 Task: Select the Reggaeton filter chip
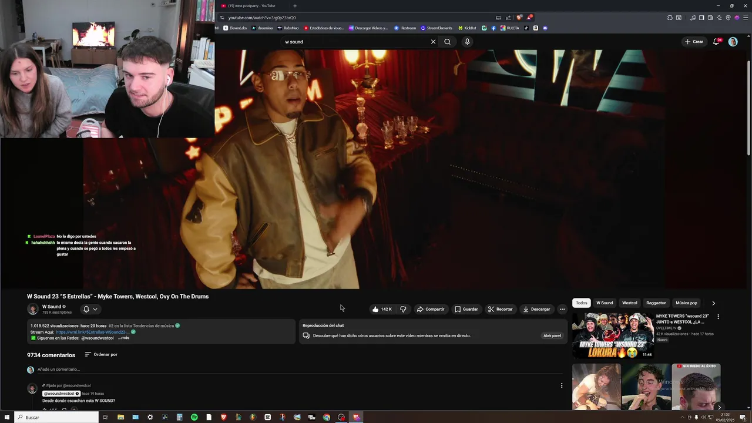click(x=656, y=303)
